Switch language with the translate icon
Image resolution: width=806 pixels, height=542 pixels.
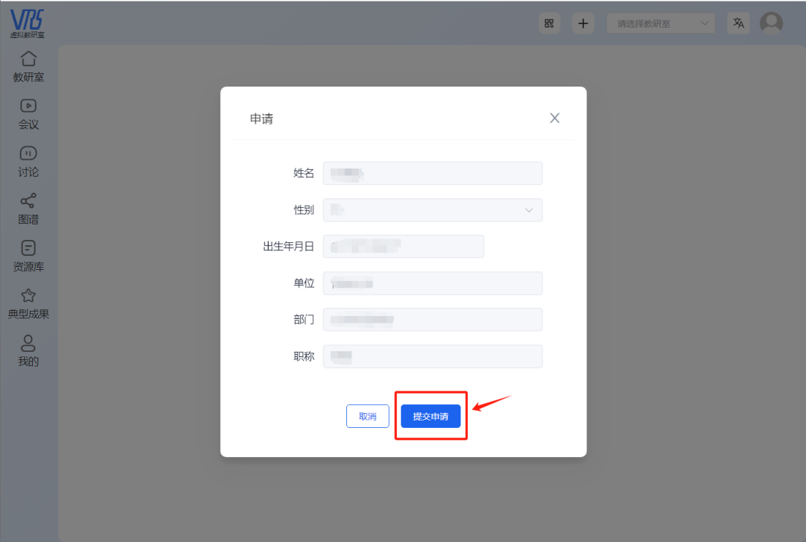(738, 23)
